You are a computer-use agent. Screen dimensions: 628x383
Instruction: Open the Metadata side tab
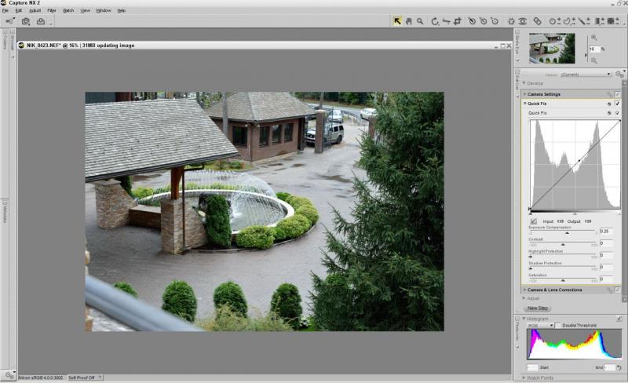click(5, 213)
